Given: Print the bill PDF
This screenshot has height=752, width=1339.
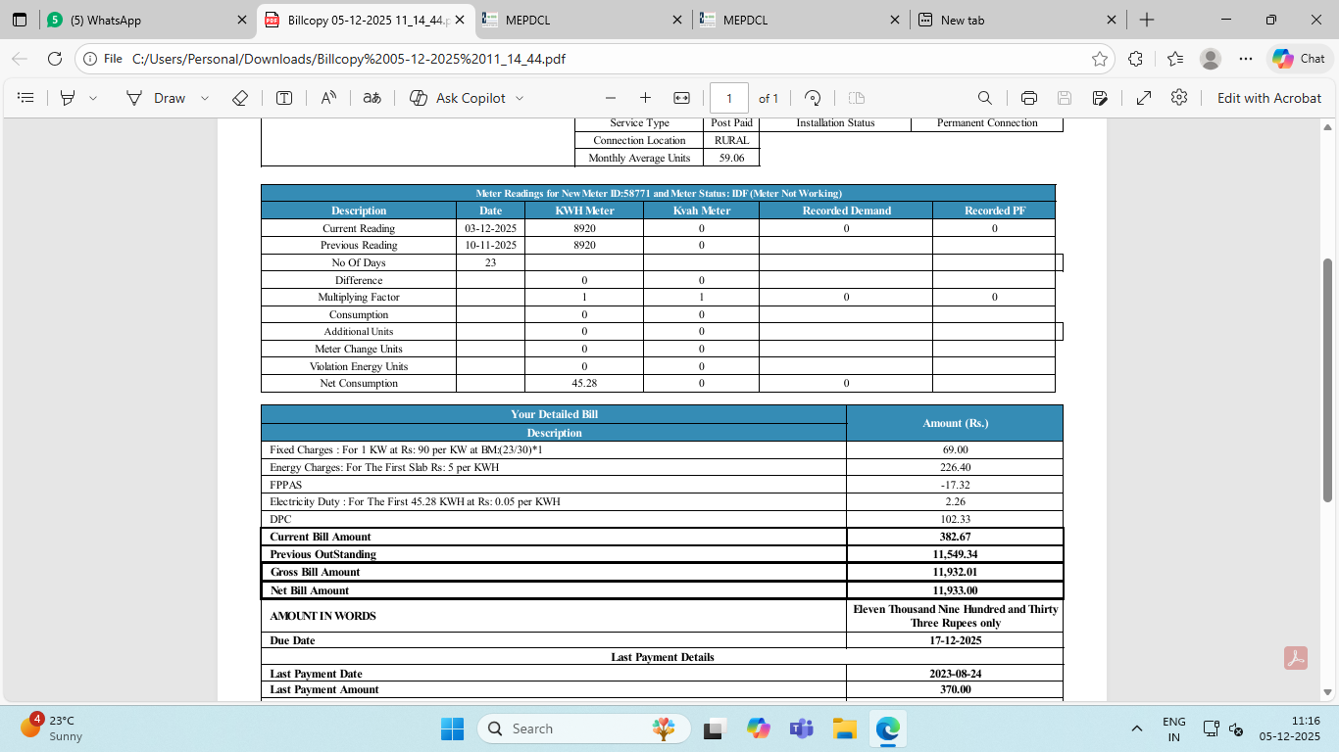Looking at the screenshot, I should (1028, 98).
